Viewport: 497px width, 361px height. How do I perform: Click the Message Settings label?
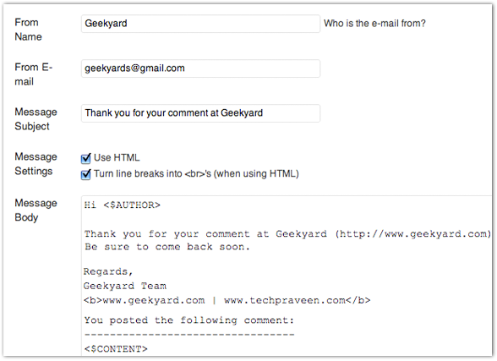point(35,164)
